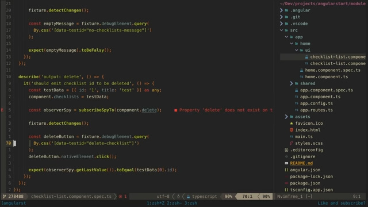This screenshot has width=368, height=207.
Task: Click the ui folder icon
Action: pyautogui.click(x=301, y=50)
